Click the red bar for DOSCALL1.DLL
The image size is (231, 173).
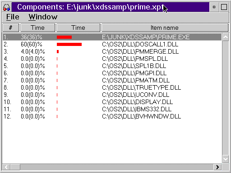tap(69, 44)
